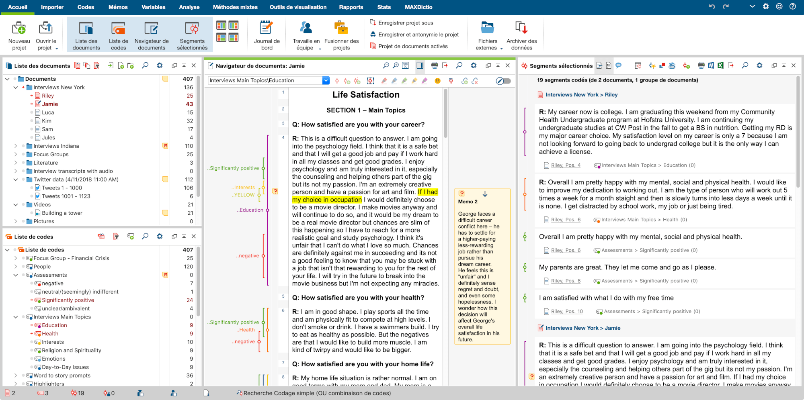Expand the Focus Groups folder

pos(15,154)
